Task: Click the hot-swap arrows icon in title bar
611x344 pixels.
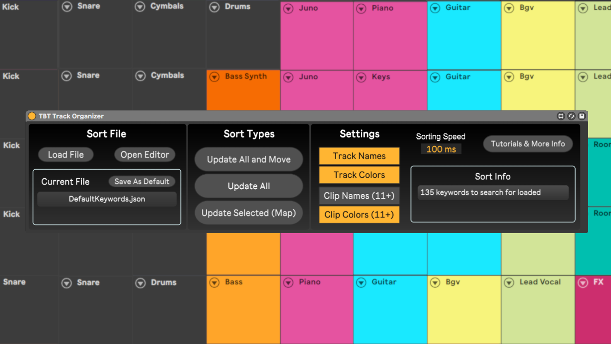Action: click(x=571, y=116)
